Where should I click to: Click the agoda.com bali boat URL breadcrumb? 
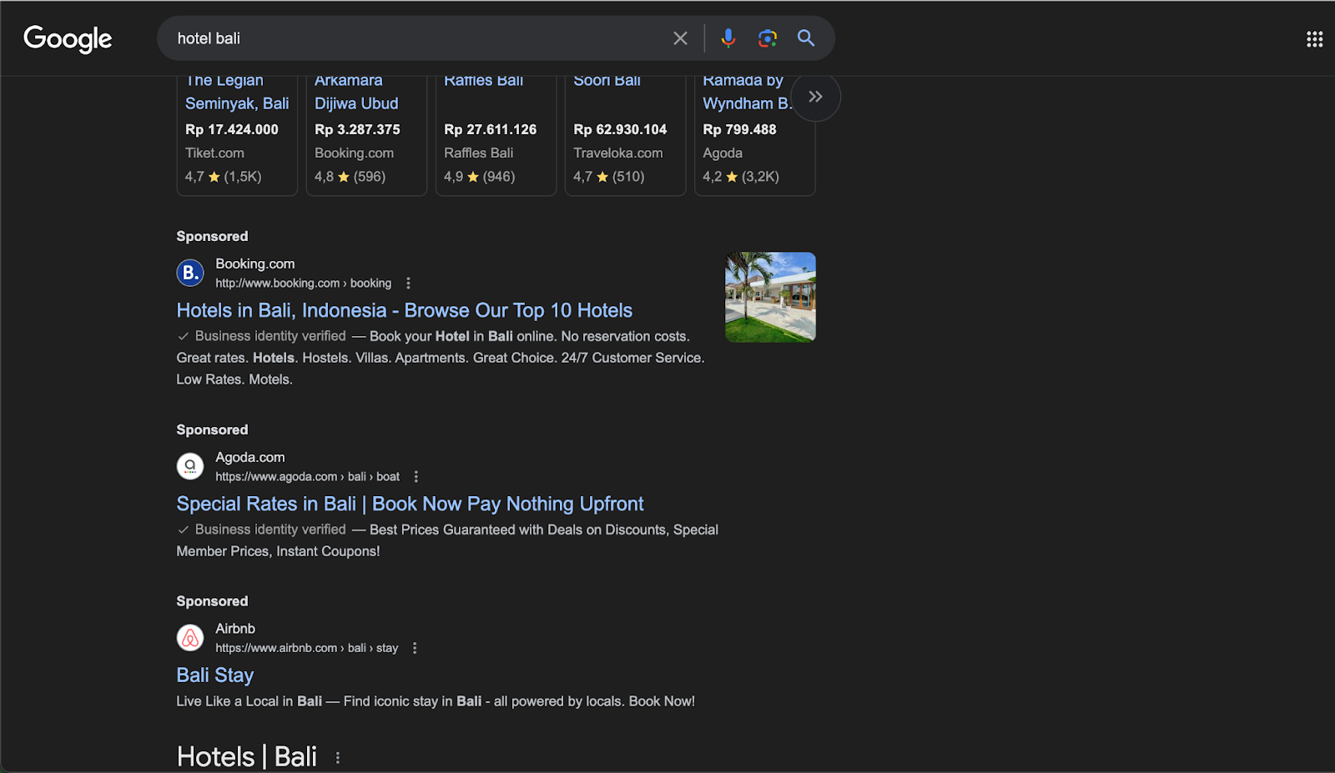click(x=307, y=477)
